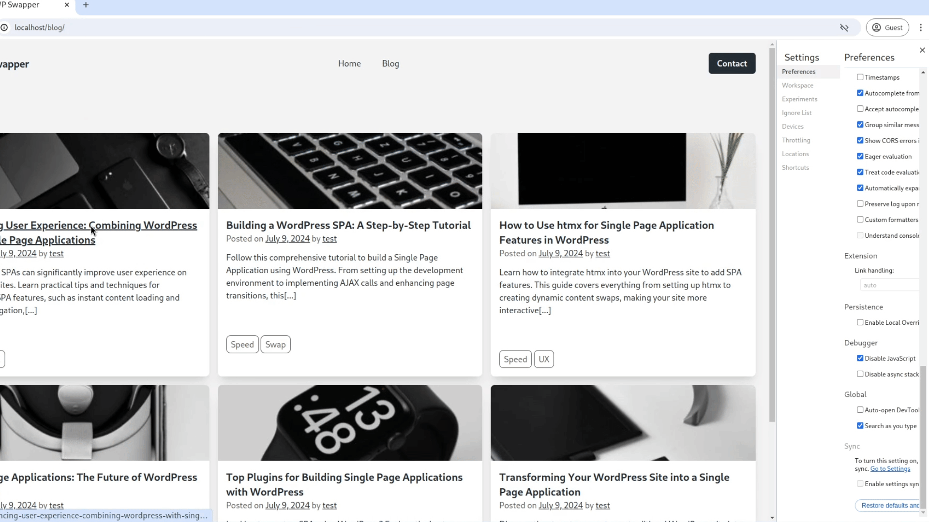Click the Speed tag on middle blog post

242,344
